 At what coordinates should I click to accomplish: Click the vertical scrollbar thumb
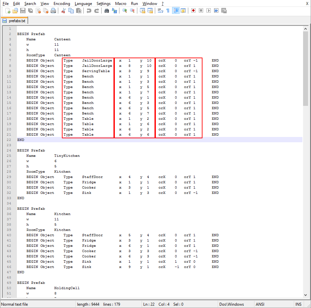pos(305,68)
